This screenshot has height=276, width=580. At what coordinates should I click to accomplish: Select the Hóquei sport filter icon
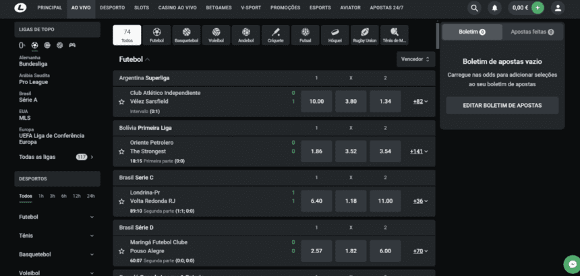(335, 35)
